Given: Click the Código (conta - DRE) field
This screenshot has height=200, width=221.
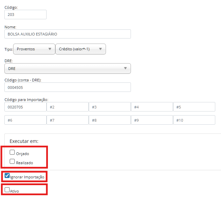Looking at the screenshot, I should tap(67, 87).
